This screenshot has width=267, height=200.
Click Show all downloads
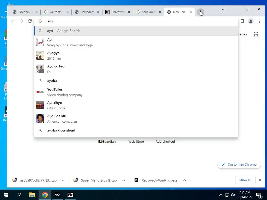(245, 180)
